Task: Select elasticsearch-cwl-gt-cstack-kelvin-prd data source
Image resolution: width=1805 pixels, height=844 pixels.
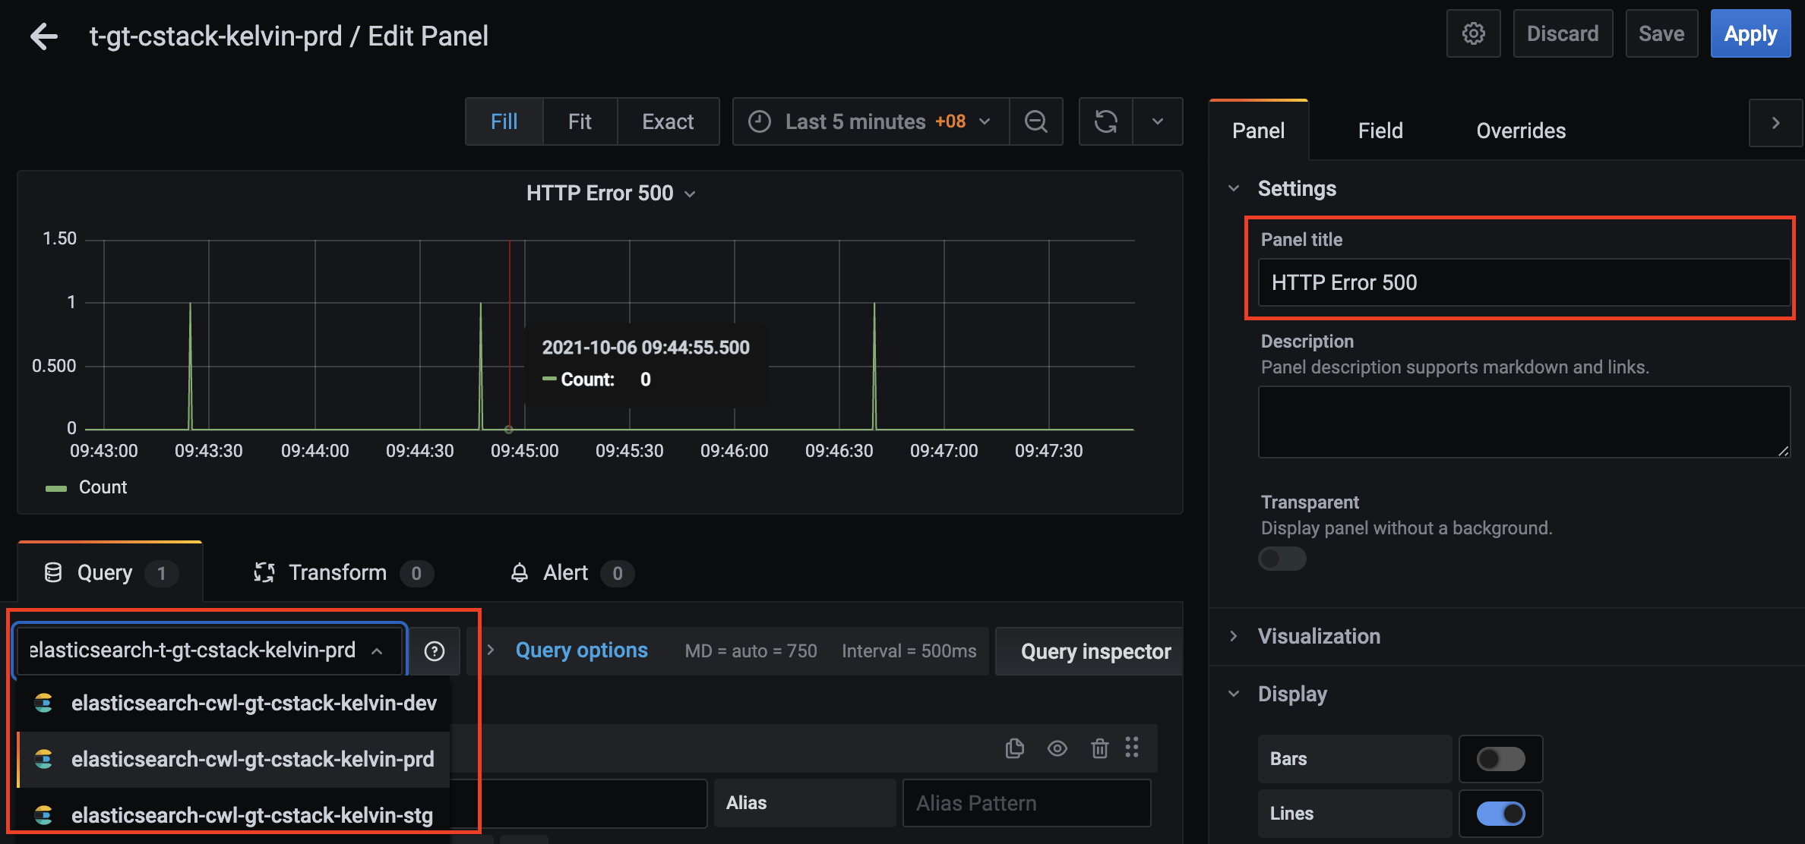Action: tap(234, 760)
